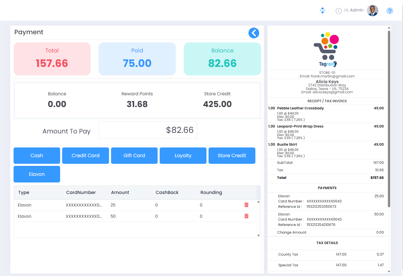Open the Admin profile avatar

372,10
